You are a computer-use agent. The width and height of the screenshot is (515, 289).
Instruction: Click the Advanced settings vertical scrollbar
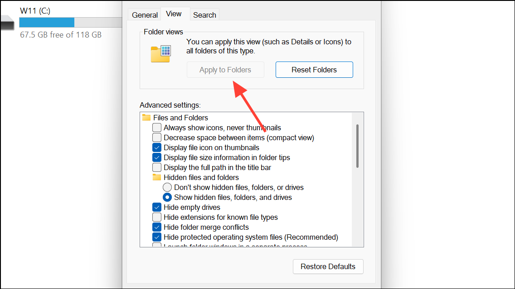[357, 146]
